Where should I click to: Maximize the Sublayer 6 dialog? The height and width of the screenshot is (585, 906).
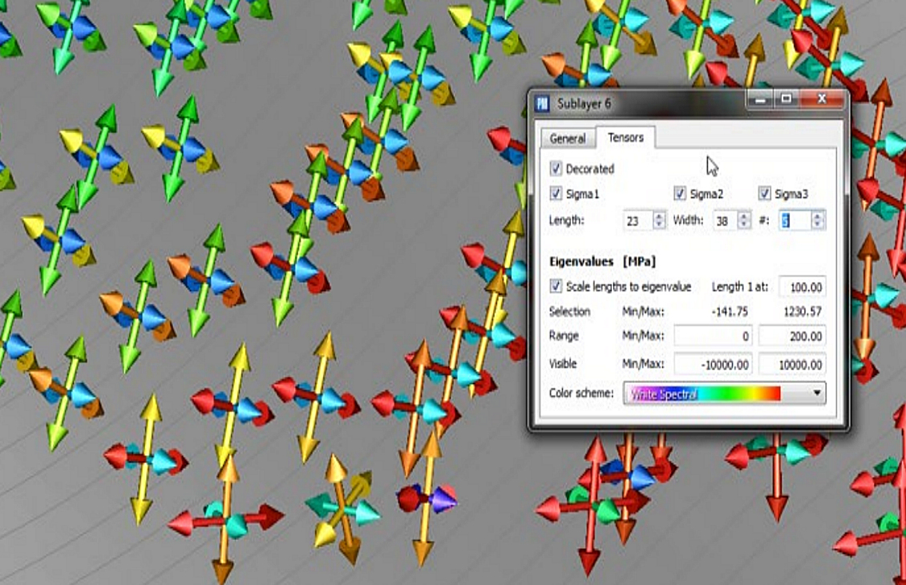(787, 99)
